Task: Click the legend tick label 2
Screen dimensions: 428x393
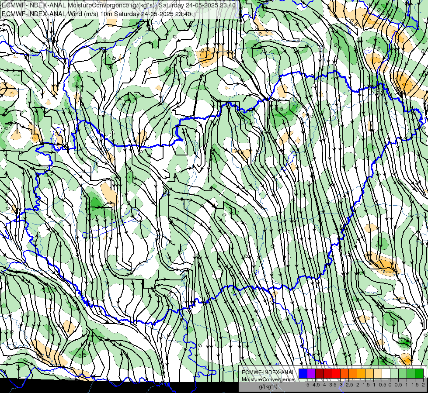Action: point(423,385)
